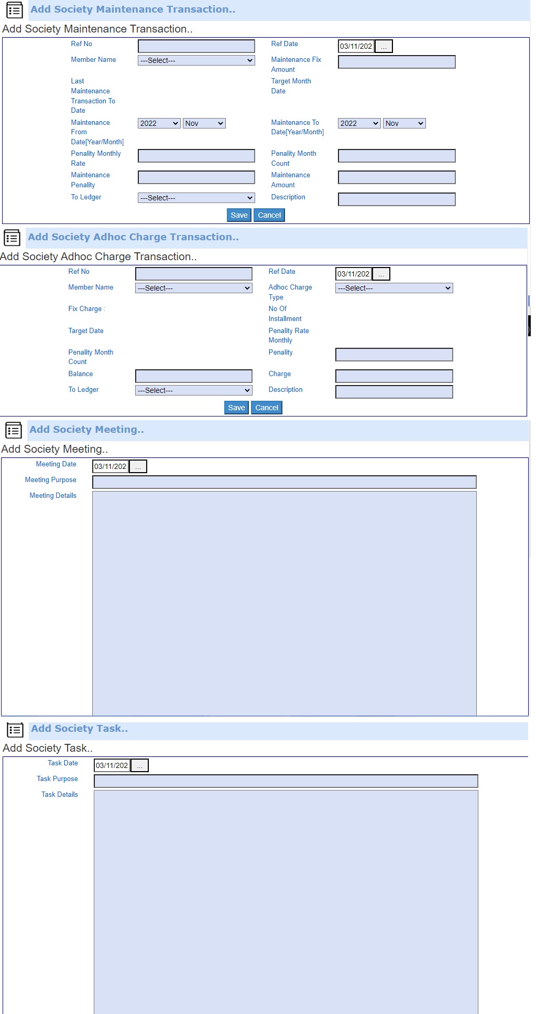The width and height of the screenshot is (536, 1014).
Task: Cancel the Adhoc Charge Transaction form
Action: tap(266, 408)
